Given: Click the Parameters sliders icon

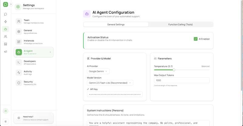Looking at the screenshot, I should click(x=155, y=58).
